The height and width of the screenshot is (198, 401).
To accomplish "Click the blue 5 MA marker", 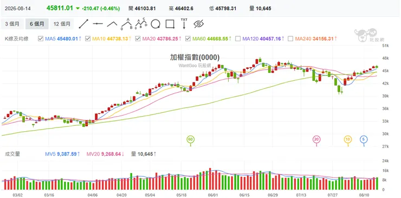I will pos(364,139).
